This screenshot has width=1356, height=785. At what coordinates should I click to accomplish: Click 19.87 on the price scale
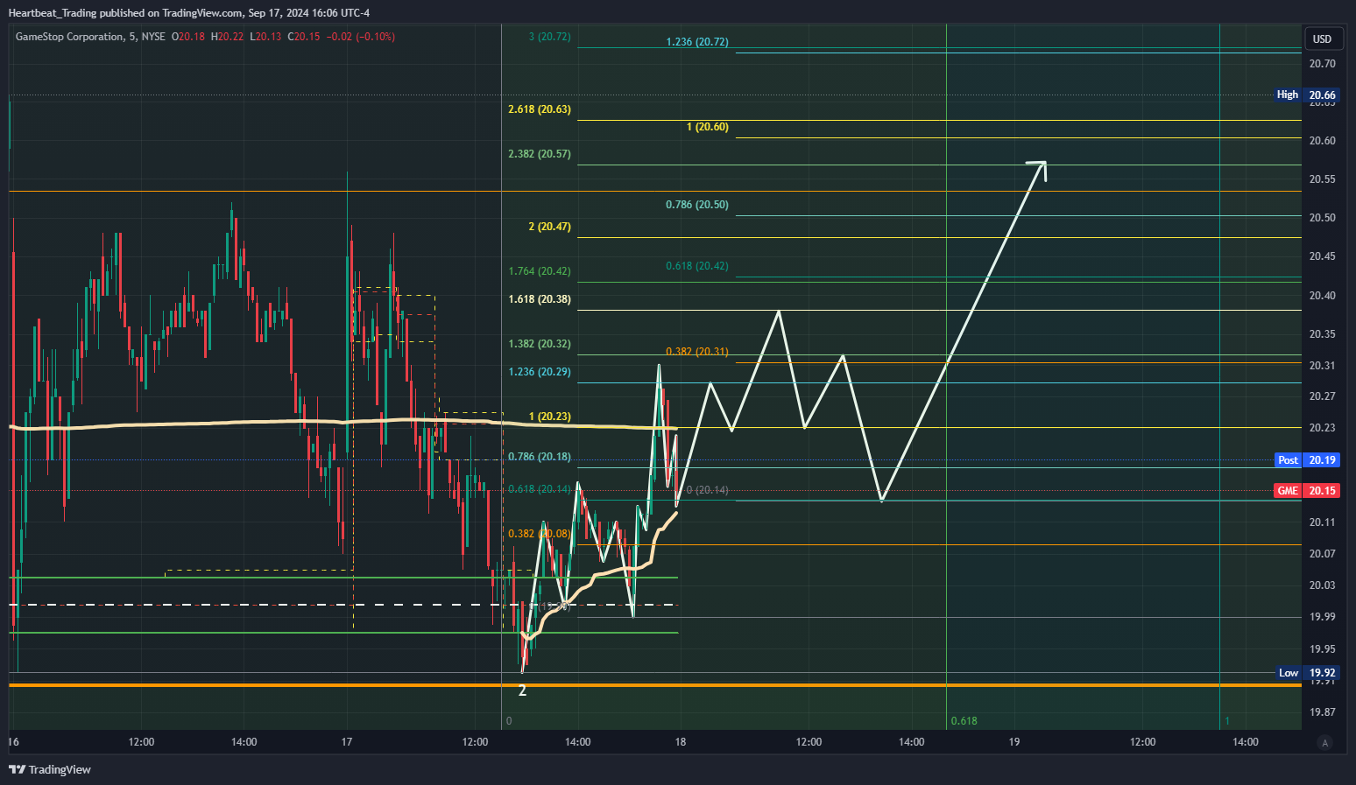click(x=1323, y=712)
